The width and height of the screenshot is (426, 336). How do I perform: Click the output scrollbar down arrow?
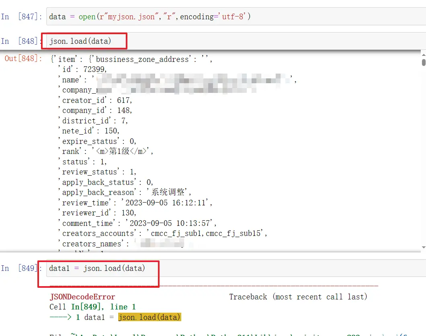[423, 248]
